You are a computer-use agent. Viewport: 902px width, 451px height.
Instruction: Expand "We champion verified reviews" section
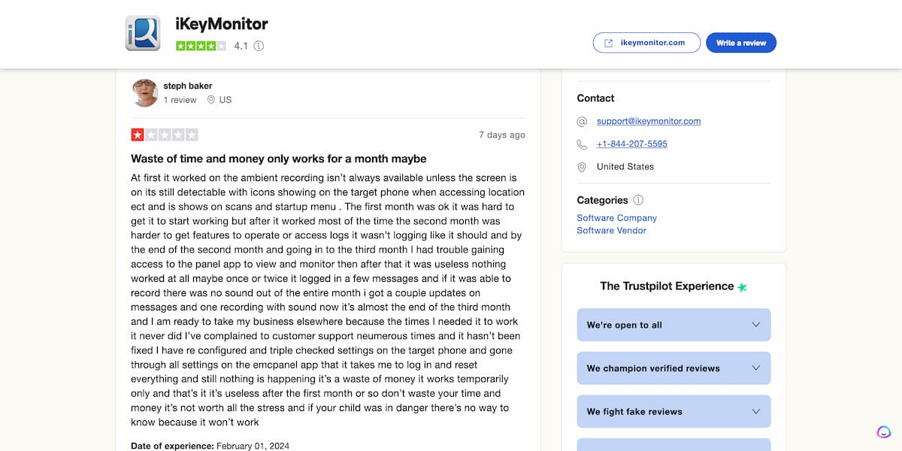point(673,368)
